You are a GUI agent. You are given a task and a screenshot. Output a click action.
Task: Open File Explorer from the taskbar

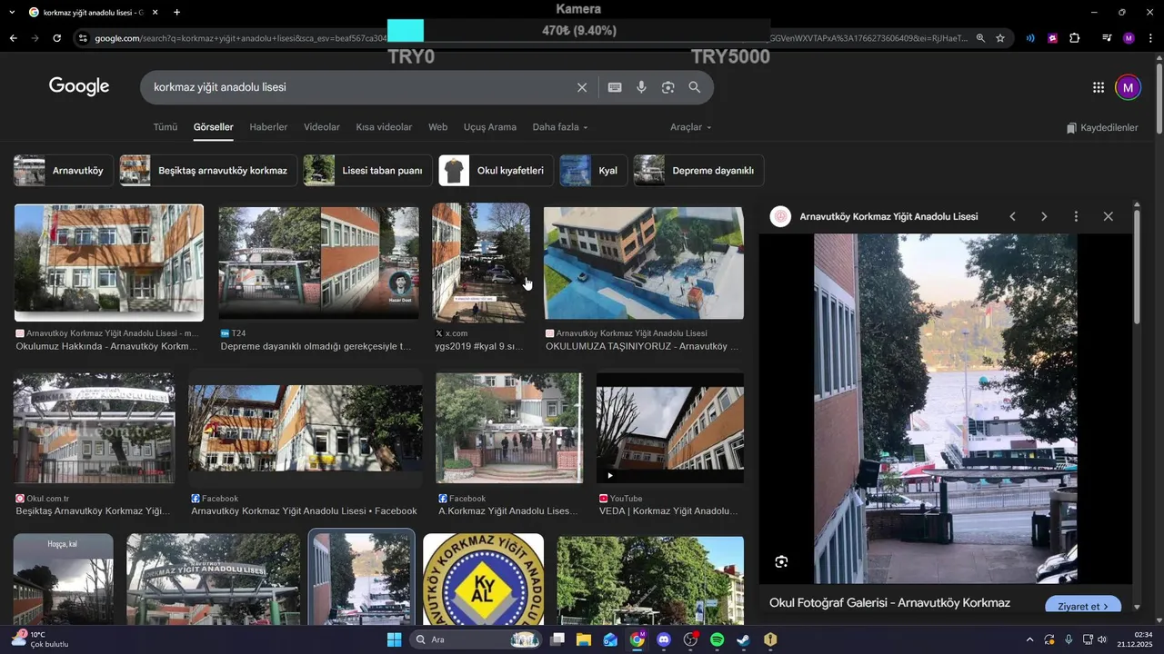click(584, 639)
